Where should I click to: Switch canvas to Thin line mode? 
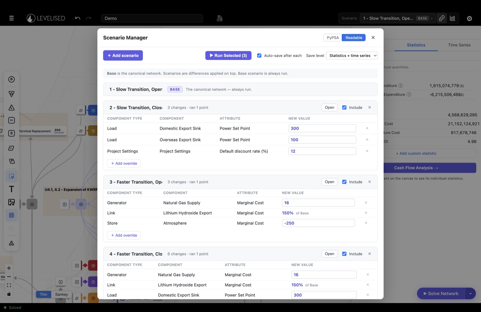(x=44, y=295)
